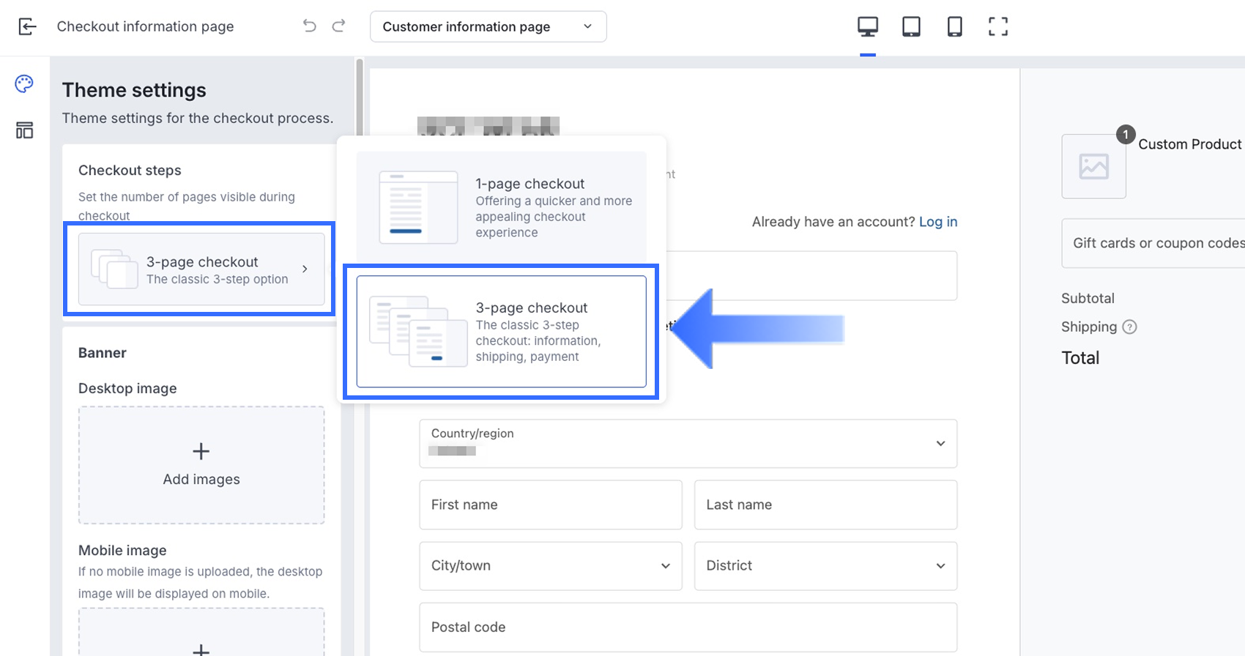
Task: Click the Log in link
Action: click(x=937, y=222)
